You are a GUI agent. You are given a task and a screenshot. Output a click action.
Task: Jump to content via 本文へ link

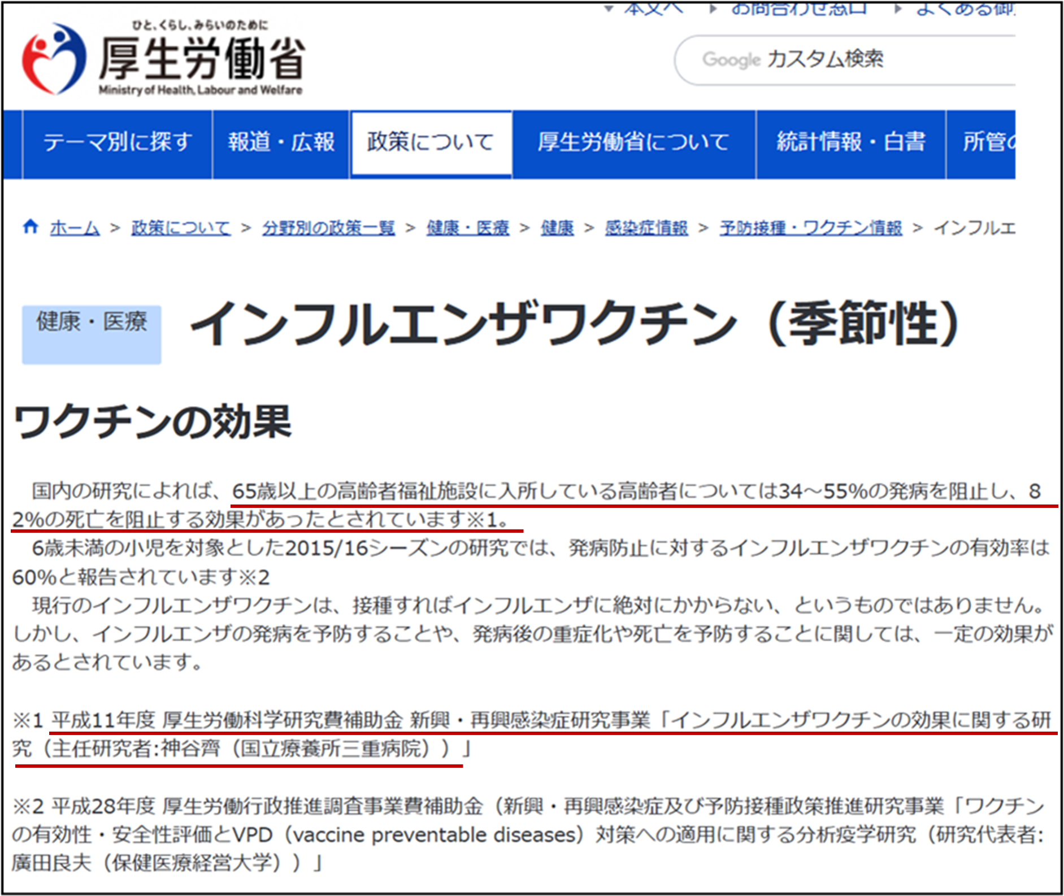click(653, 9)
